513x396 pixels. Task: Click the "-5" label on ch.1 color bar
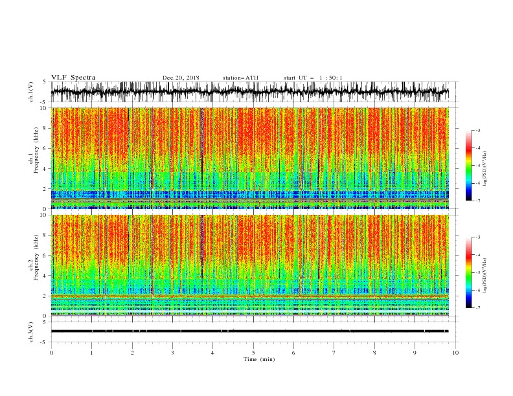tap(477, 166)
